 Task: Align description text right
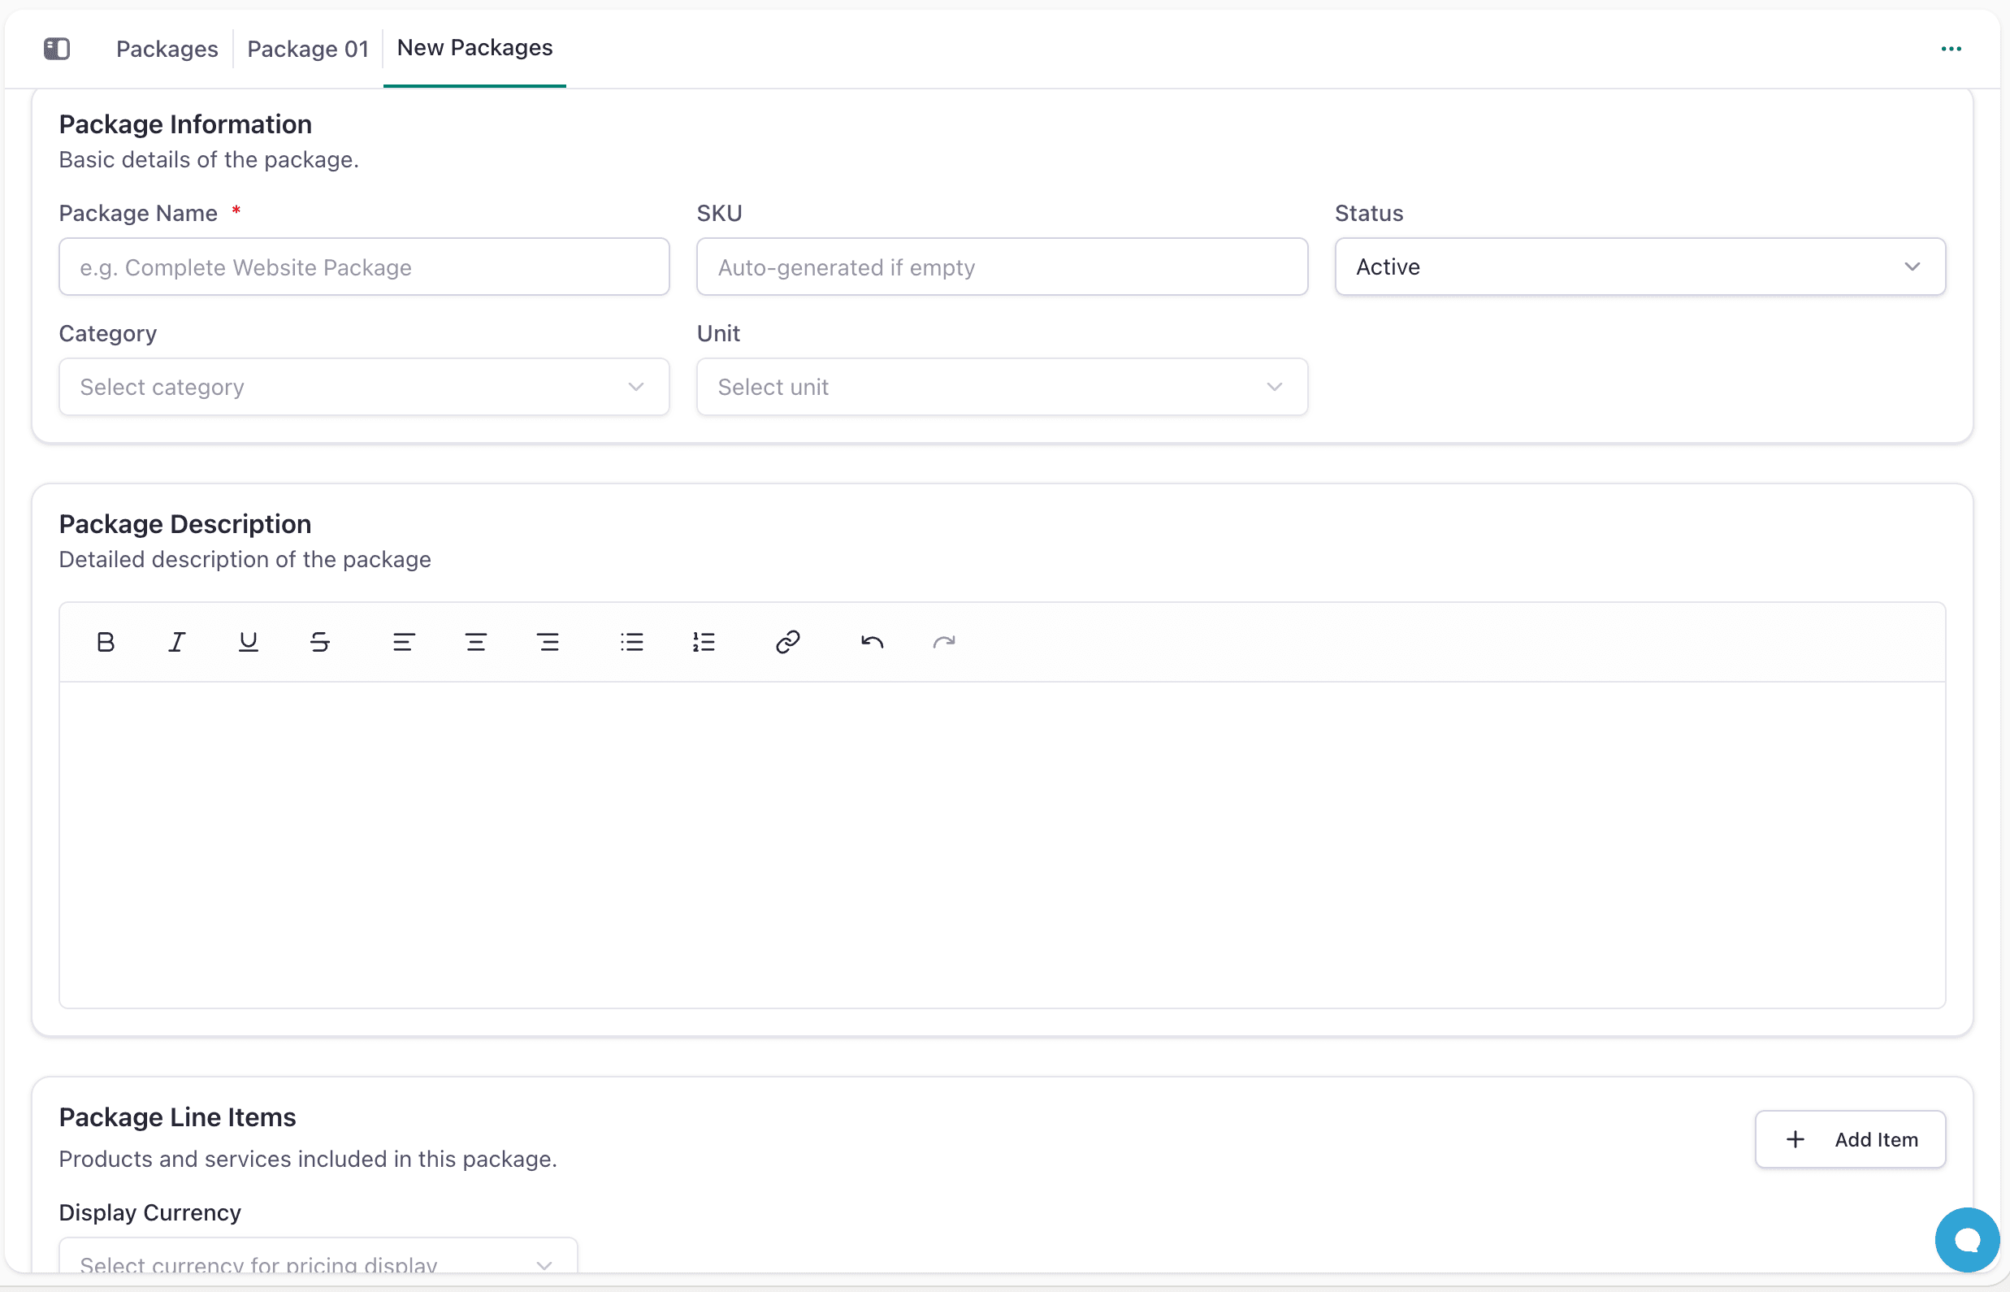click(548, 642)
